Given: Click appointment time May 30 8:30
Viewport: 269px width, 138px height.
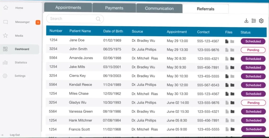Looking at the screenshot, I should click(x=176, y=58).
